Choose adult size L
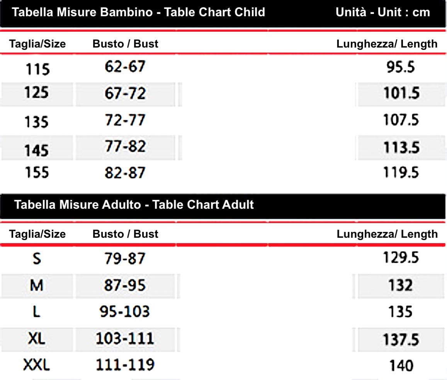The height and width of the screenshot is (380, 447). click(x=37, y=312)
